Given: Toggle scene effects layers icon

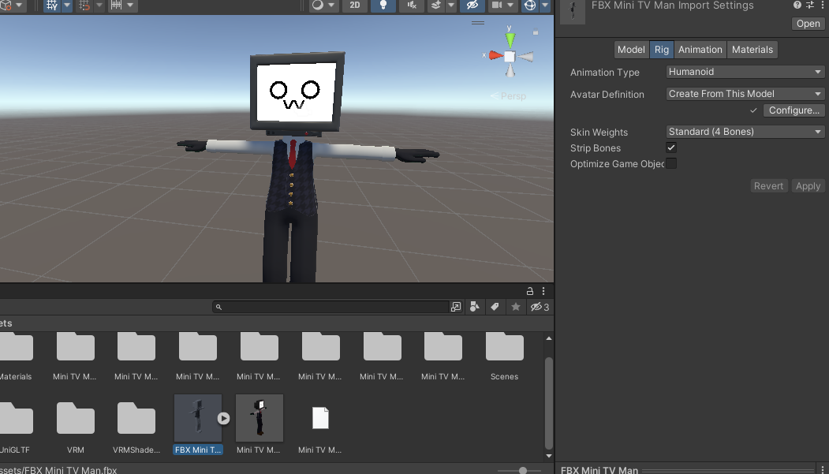Looking at the screenshot, I should tap(435, 6).
